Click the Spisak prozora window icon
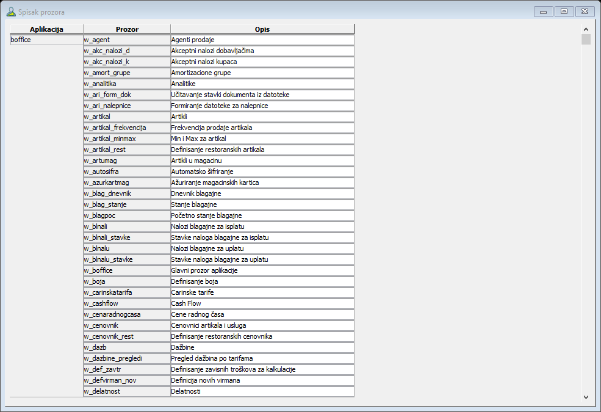 11,12
